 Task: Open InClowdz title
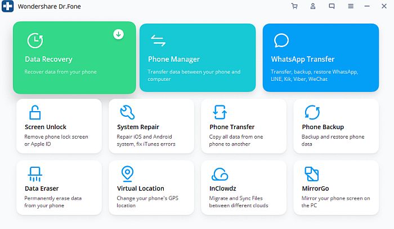[x=223, y=189]
